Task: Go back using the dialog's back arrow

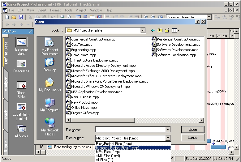Action: [153, 30]
